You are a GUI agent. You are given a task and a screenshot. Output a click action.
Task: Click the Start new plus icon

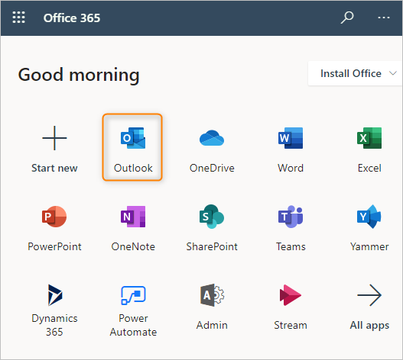pos(54,138)
